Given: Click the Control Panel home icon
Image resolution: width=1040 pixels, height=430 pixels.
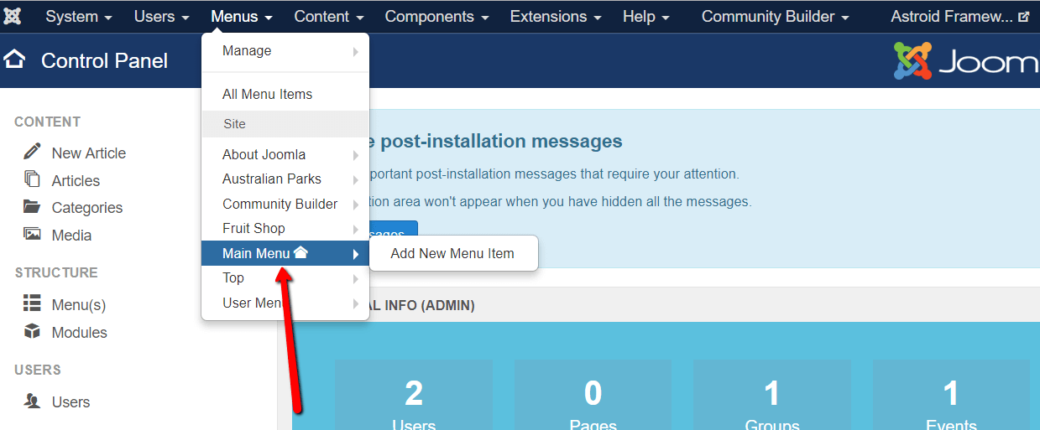Looking at the screenshot, I should tap(14, 60).
